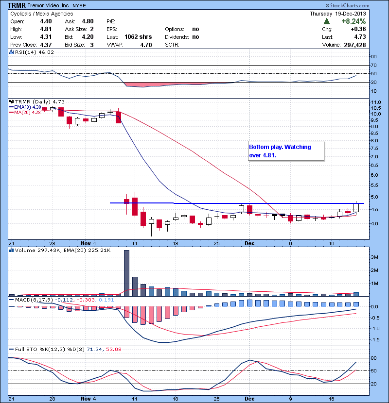The width and height of the screenshot is (389, 403).
Task: Click the Chg value '+0.36'
Action: point(358,29)
